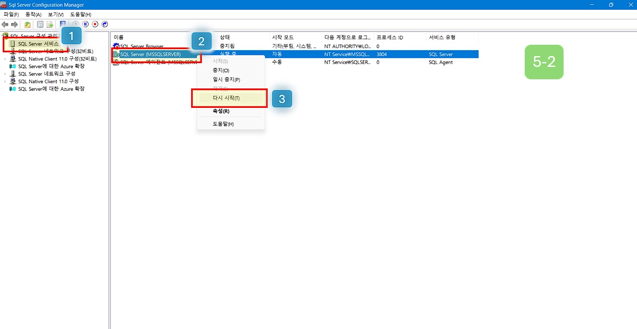The width and height of the screenshot is (637, 329).
Task: Click the SQL Server Browser gear icon
Action: click(x=117, y=46)
